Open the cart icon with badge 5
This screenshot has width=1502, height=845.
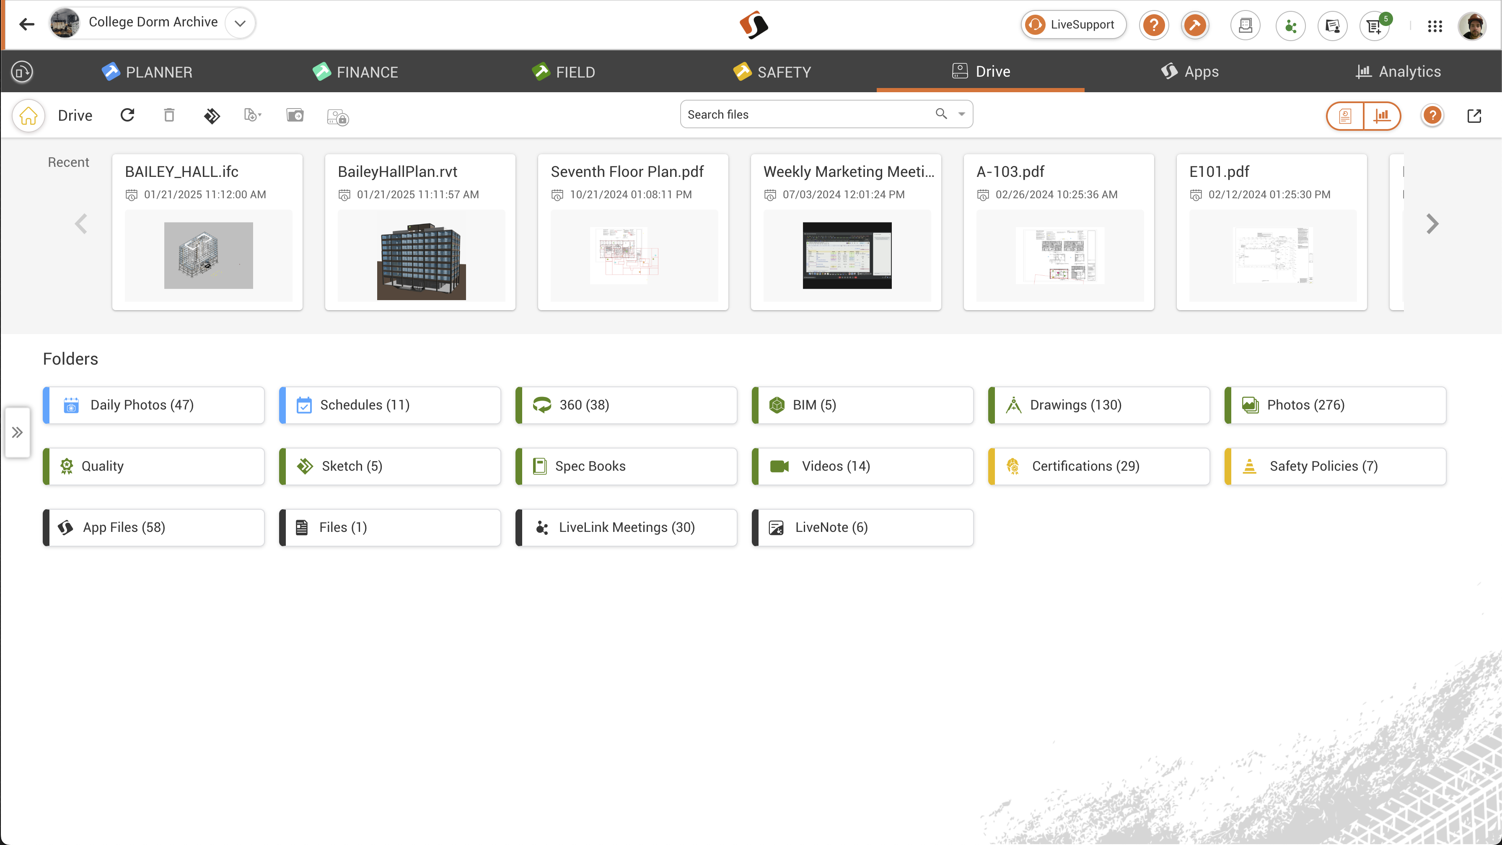1374,26
